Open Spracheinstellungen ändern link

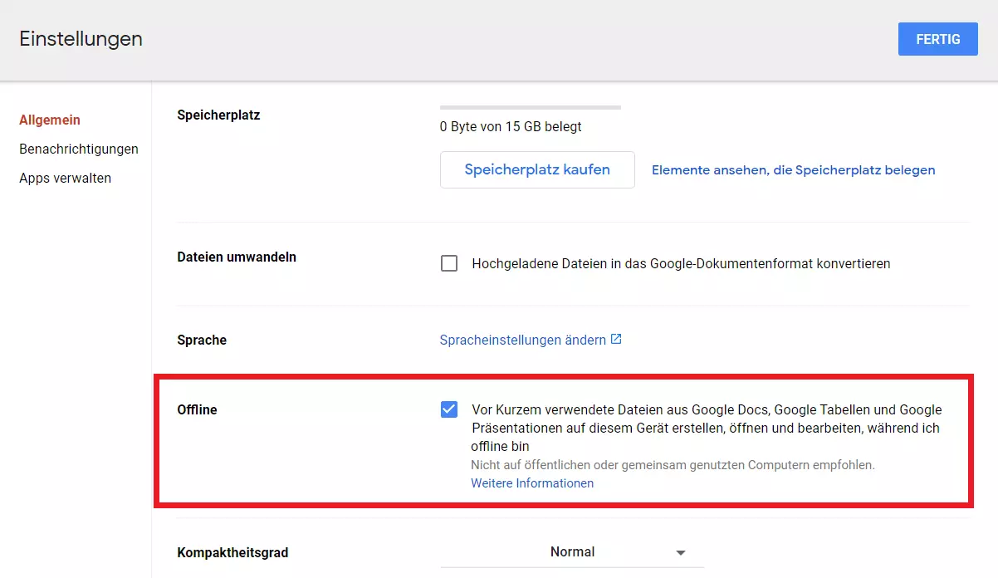(x=522, y=340)
